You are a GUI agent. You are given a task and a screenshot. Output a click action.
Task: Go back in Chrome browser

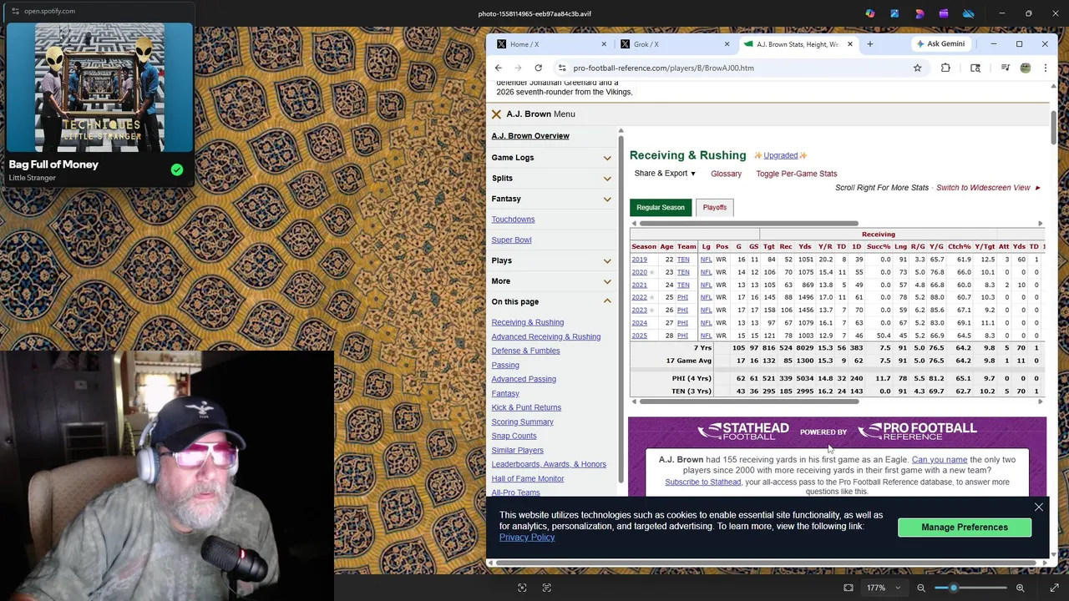coord(499,68)
